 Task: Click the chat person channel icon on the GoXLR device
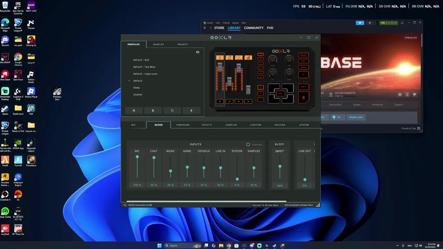(239, 58)
